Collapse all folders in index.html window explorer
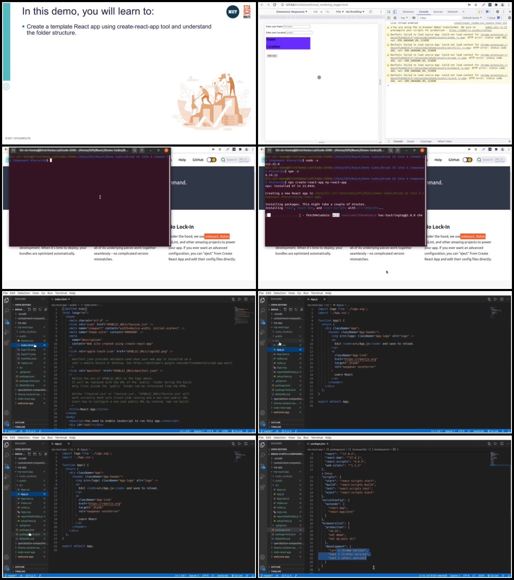Image resolution: width=514 pixels, height=580 pixels. tap(46, 310)
